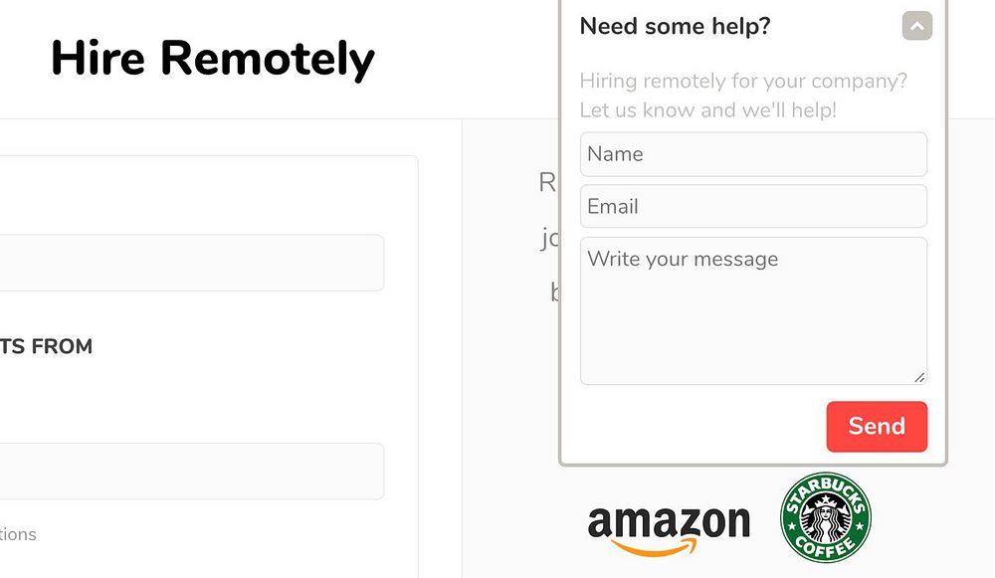Select the input field above "TS FROM"
The width and height of the screenshot is (995, 578).
[x=191, y=263]
